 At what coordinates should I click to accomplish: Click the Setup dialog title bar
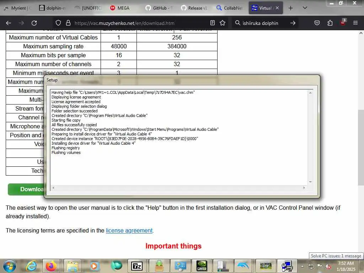coord(182,80)
